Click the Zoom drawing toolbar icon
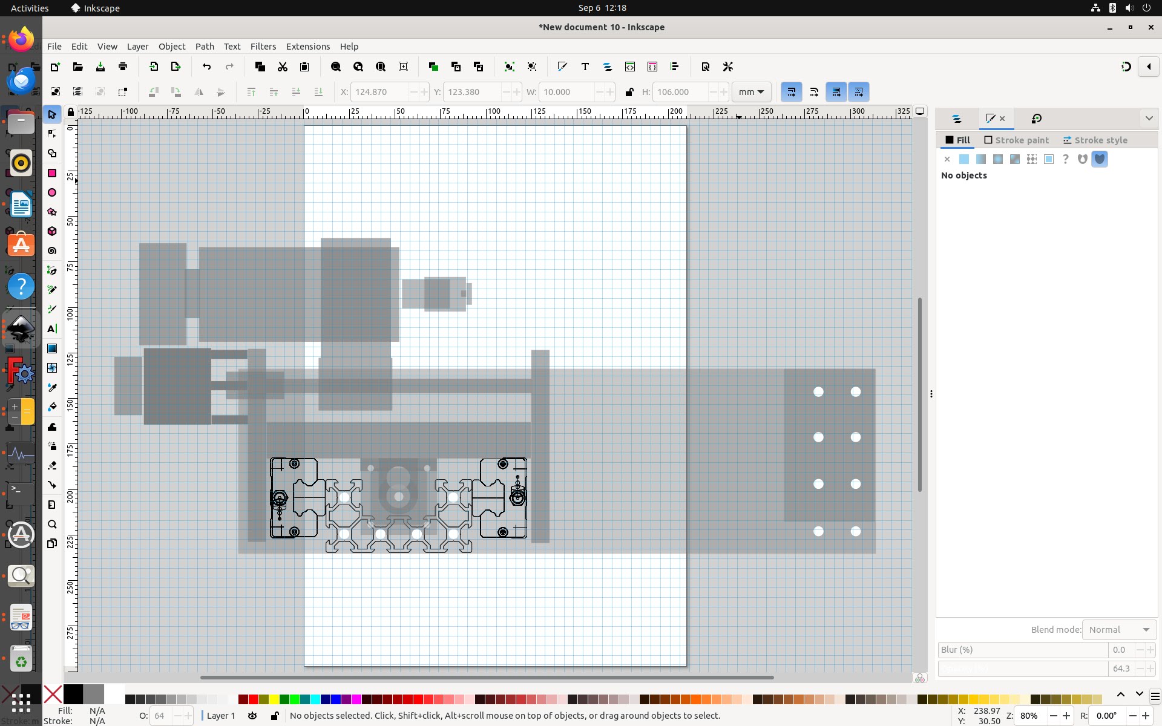Screen dimensions: 1162x726 pos(358,67)
